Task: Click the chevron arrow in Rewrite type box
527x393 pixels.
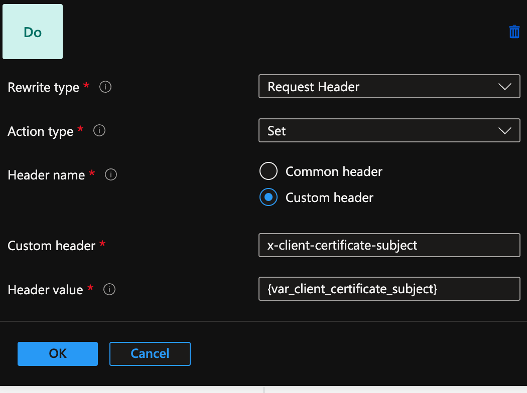Action: coord(504,87)
